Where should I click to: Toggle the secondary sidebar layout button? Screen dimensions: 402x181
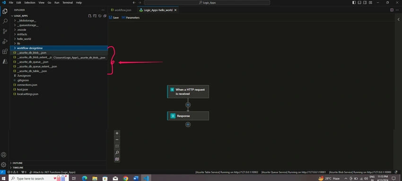click(365, 2)
